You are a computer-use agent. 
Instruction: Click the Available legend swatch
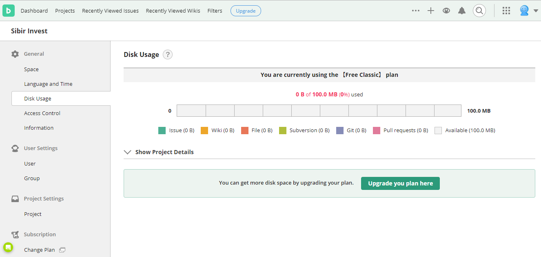[x=438, y=131]
